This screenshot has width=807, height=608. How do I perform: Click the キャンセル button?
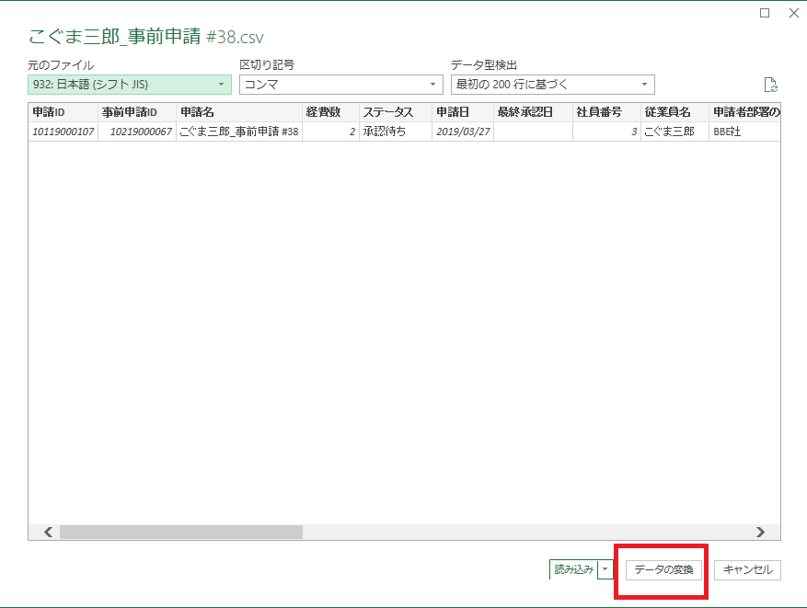[x=748, y=570]
